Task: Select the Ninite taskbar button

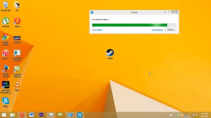Action: tap(79, 115)
